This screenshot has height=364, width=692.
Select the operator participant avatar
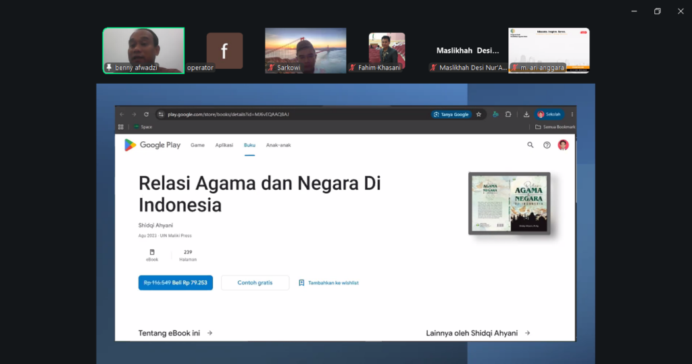coord(224,51)
